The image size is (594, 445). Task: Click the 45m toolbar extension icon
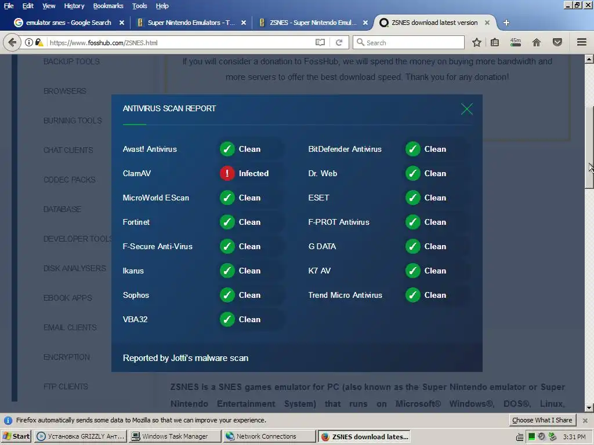coord(516,42)
